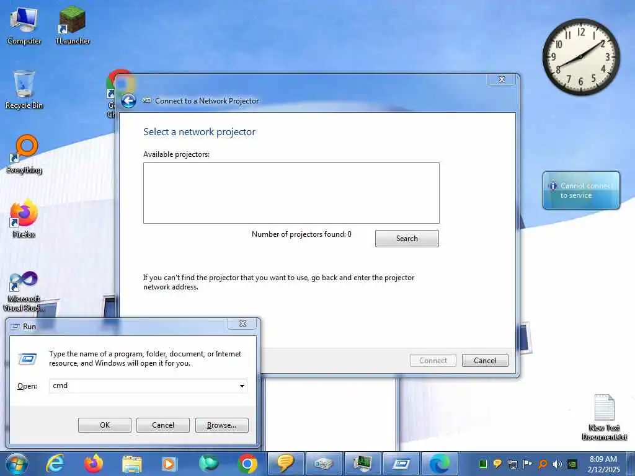The height and width of the screenshot is (476, 635).
Task: Click the yellow speech bubble tray icon
Action: click(x=498, y=464)
